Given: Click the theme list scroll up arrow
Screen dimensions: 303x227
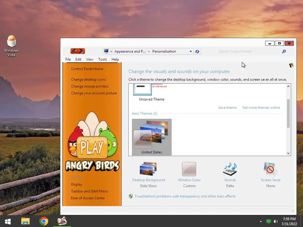Looking at the screenshot, I should click(x=288, y=86).
